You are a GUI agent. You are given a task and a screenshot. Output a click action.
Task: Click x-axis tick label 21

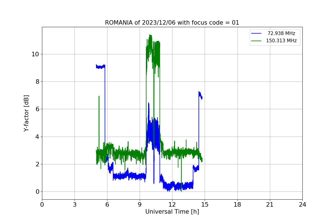point(270,205)
